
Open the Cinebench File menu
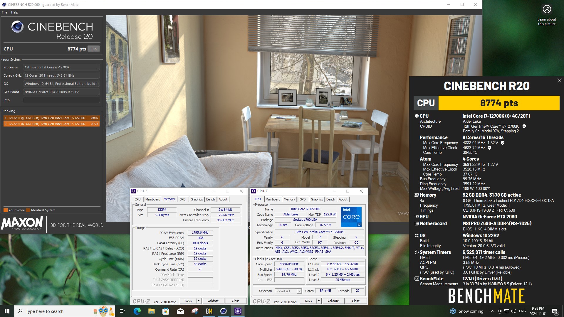pyautogui.click(x=4, y=12)
